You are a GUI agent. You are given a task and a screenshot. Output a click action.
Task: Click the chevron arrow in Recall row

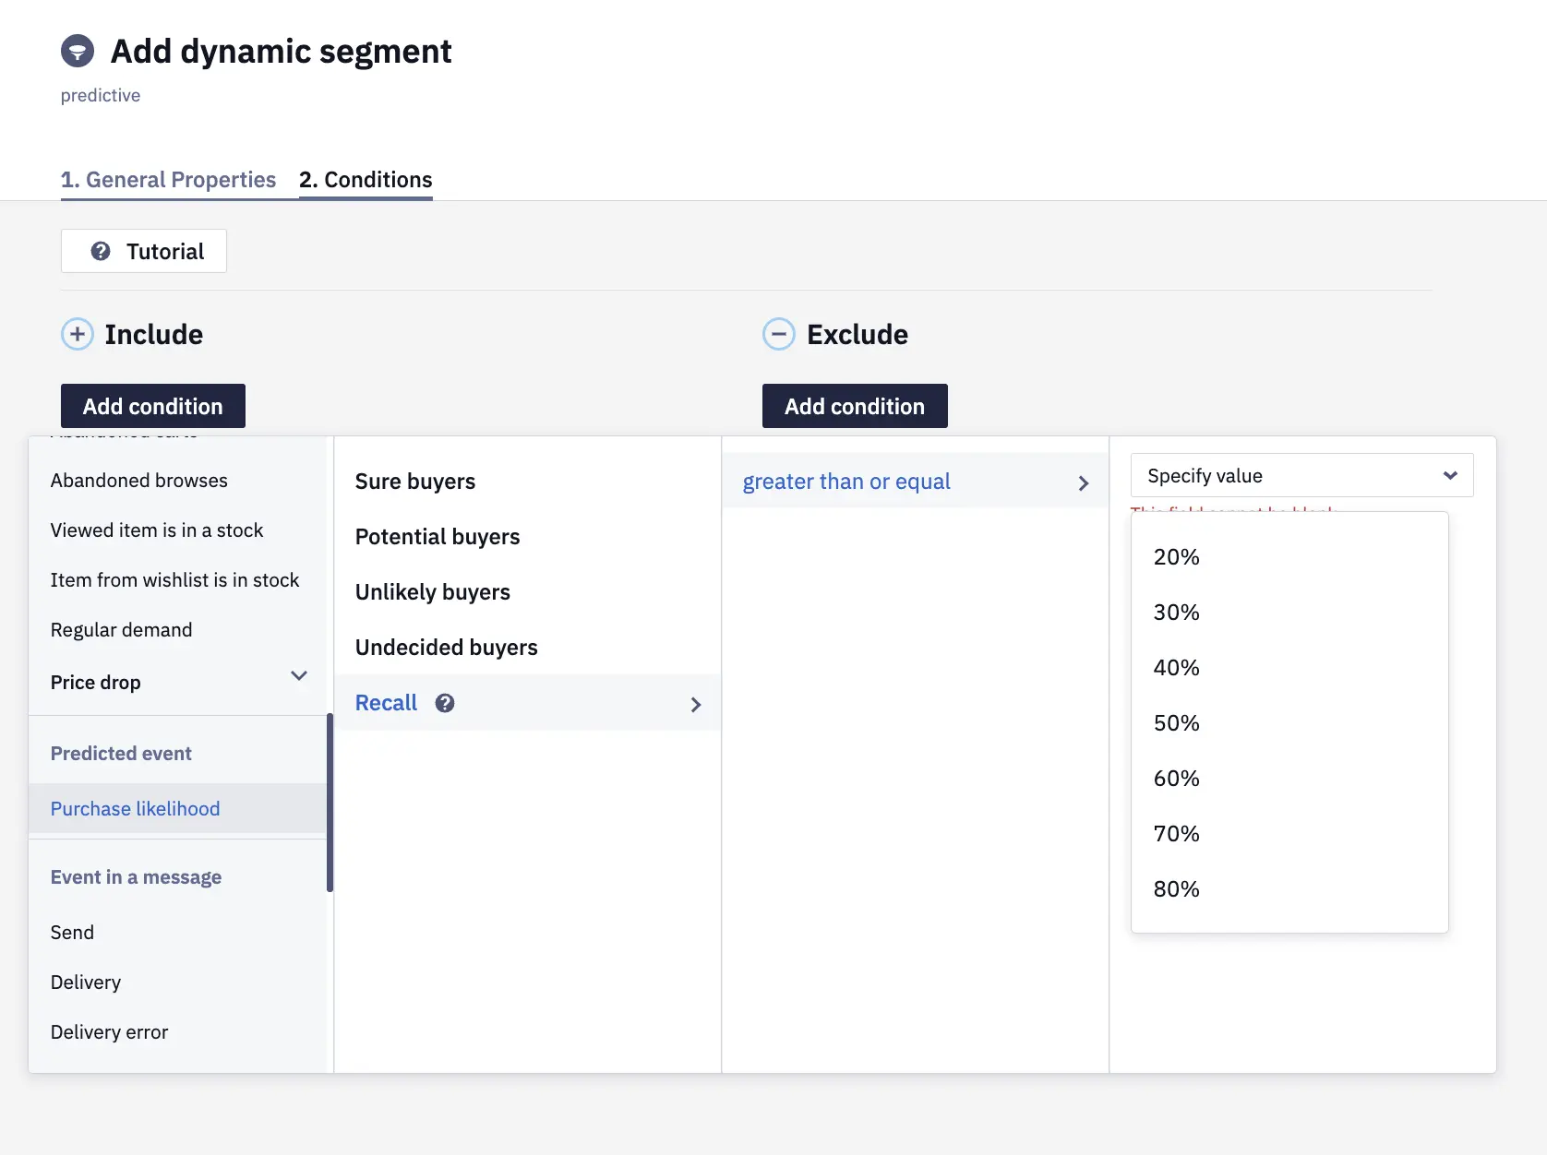(696, 705)
